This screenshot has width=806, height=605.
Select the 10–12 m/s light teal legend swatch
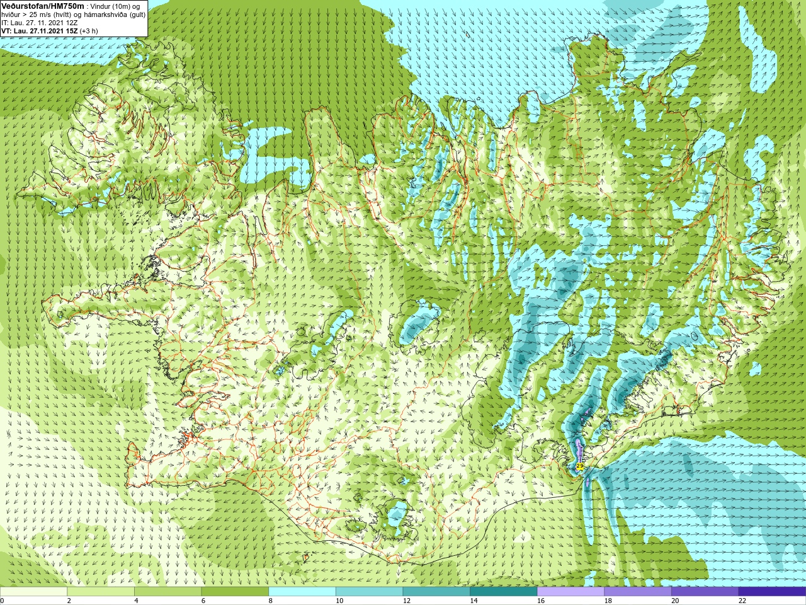[370, 592]
